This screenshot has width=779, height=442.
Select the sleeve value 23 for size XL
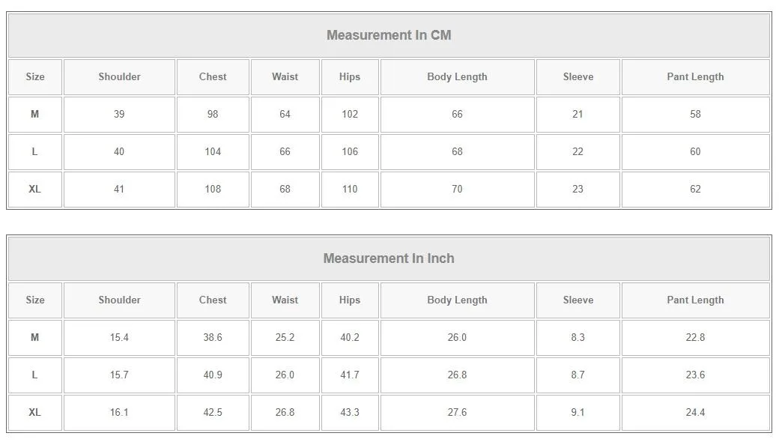[x=578, y=189]
